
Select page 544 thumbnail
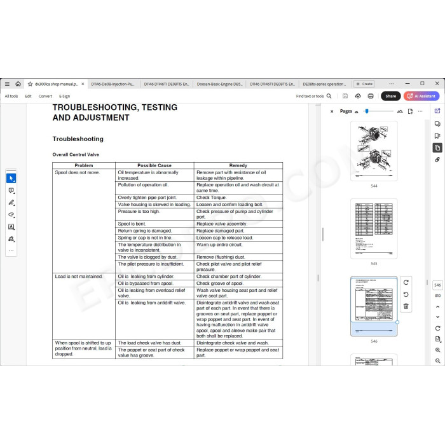point(374,151)
